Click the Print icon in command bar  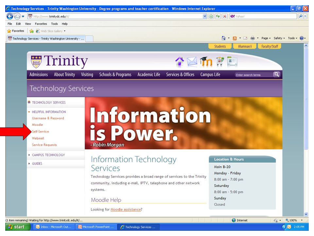[x=253, y=38]
